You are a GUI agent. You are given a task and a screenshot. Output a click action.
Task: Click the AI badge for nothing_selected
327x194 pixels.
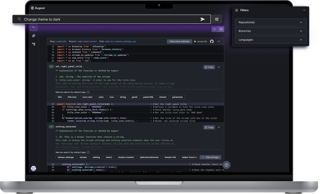click(x=51, y=127)
